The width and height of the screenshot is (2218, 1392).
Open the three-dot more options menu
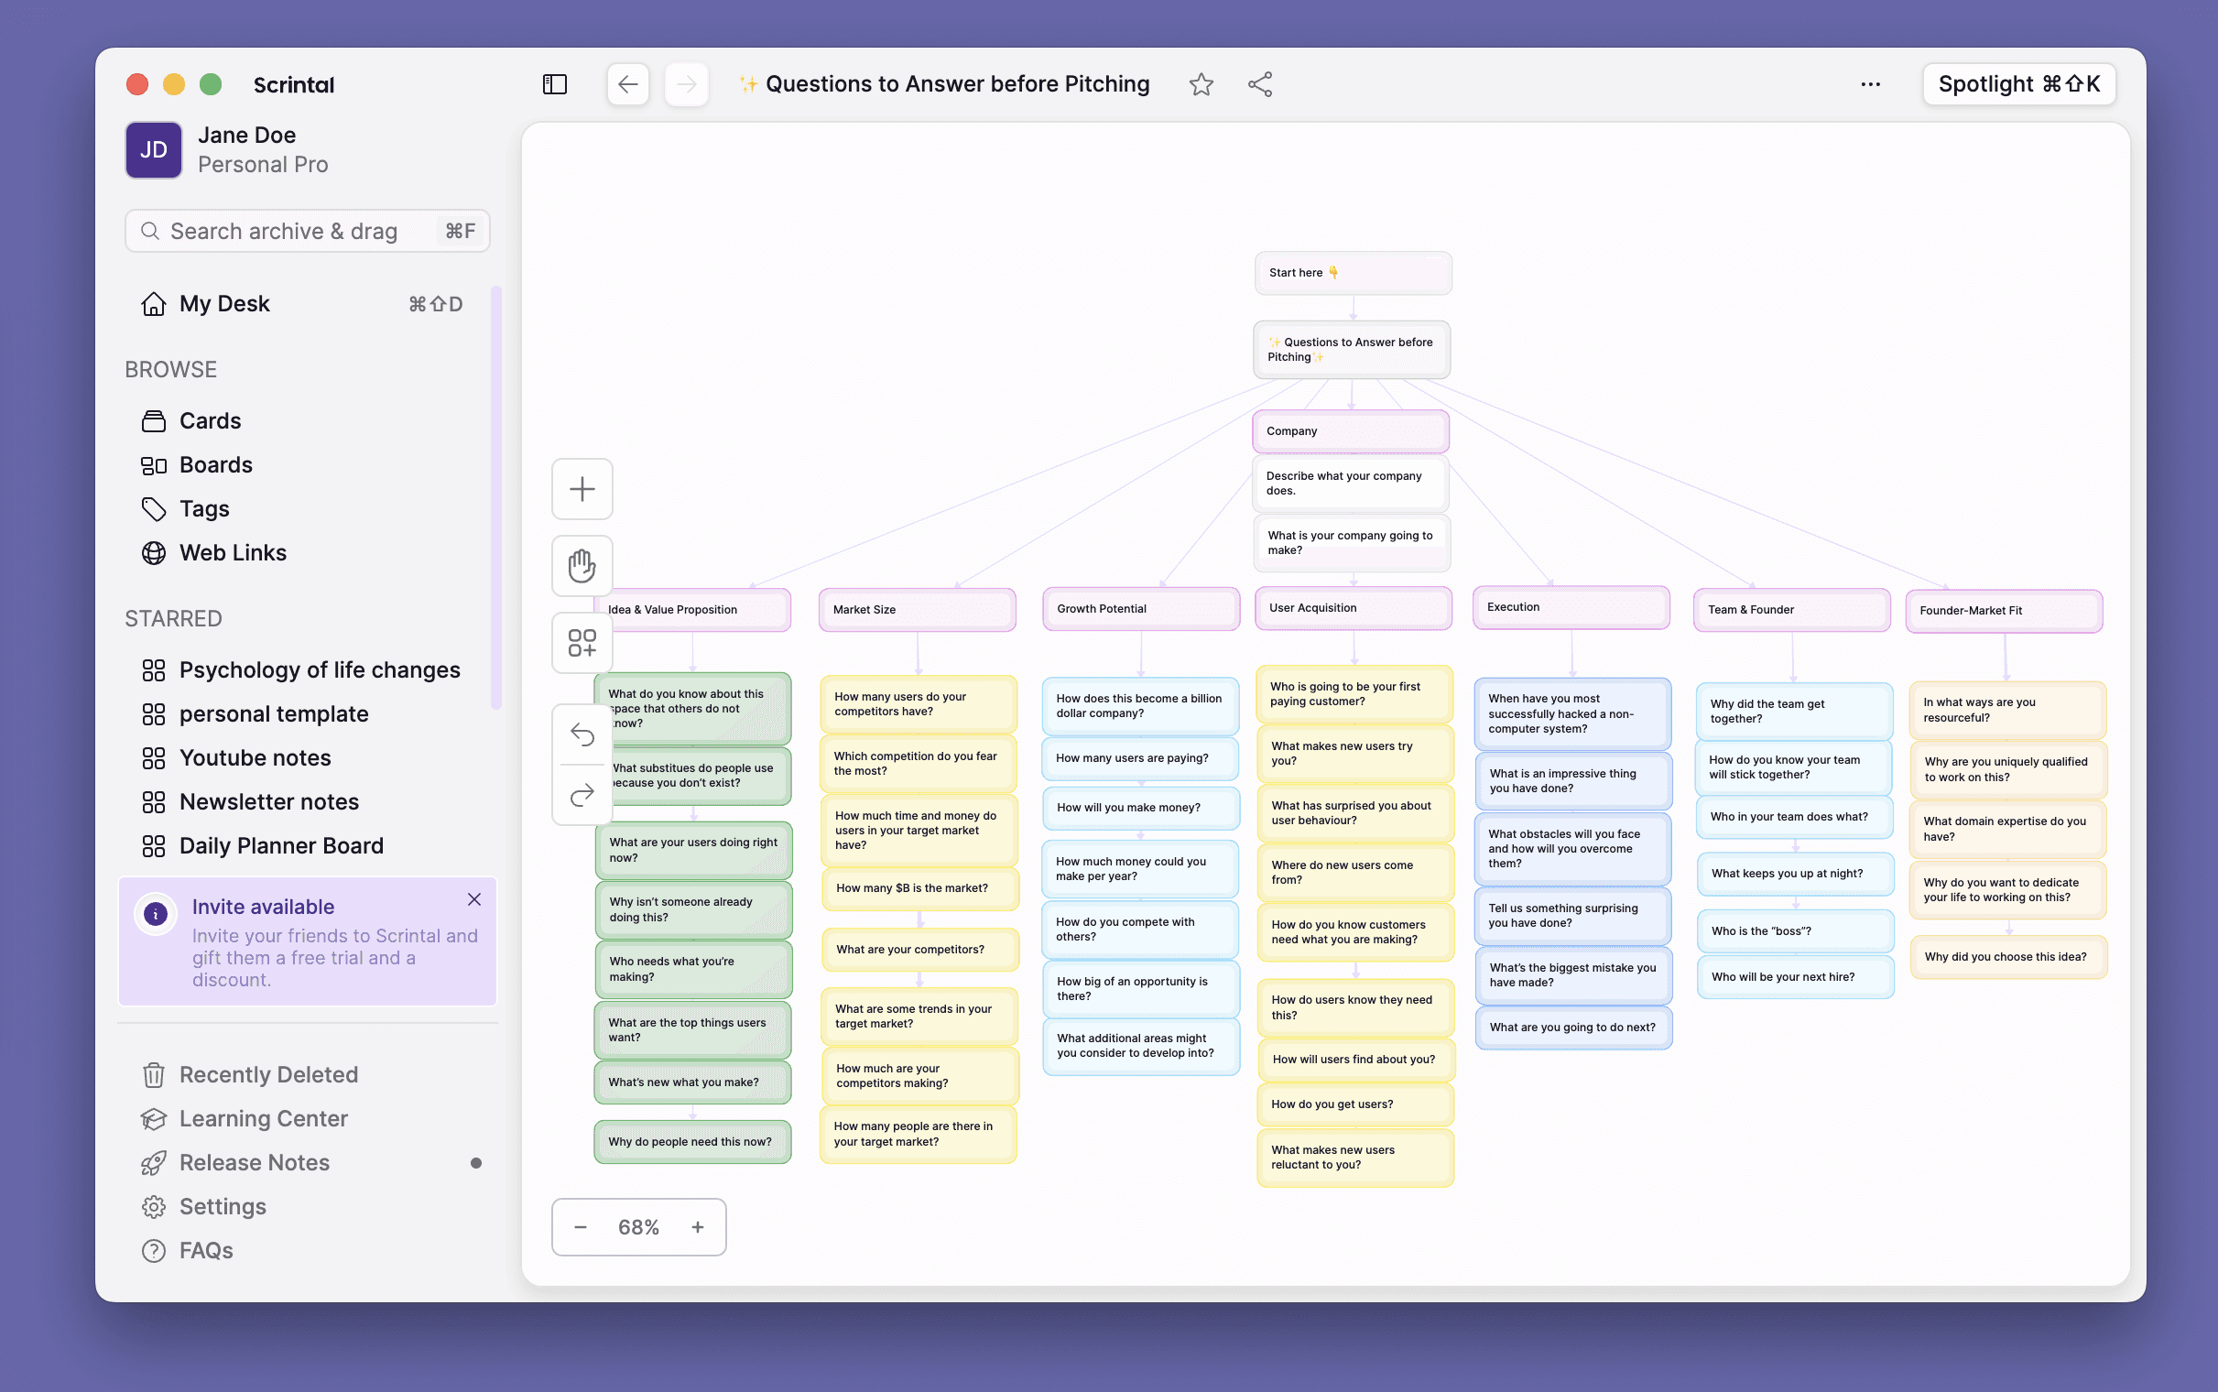click(1870, 84)
